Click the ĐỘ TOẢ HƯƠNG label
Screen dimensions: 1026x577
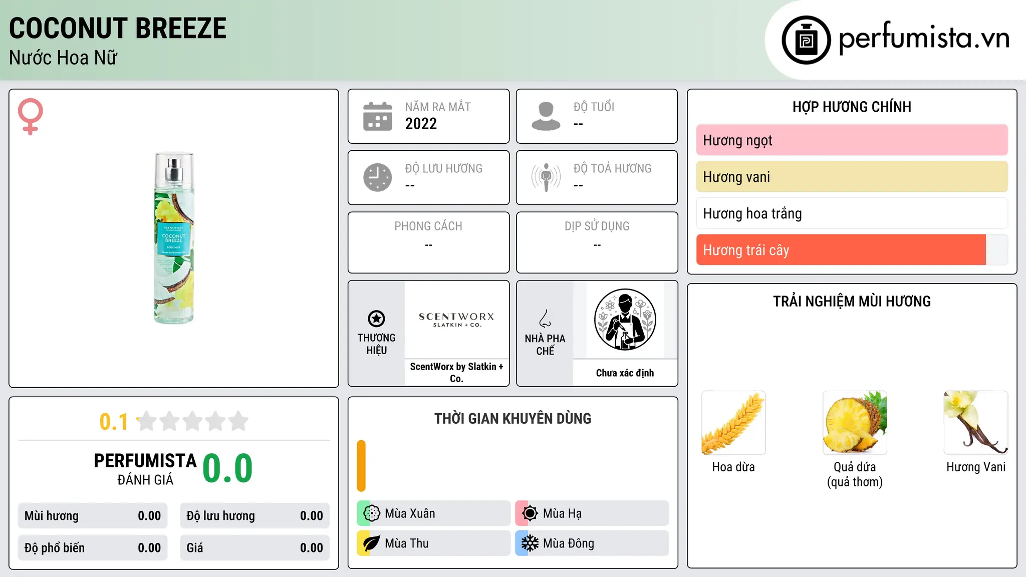click(612, 168)
